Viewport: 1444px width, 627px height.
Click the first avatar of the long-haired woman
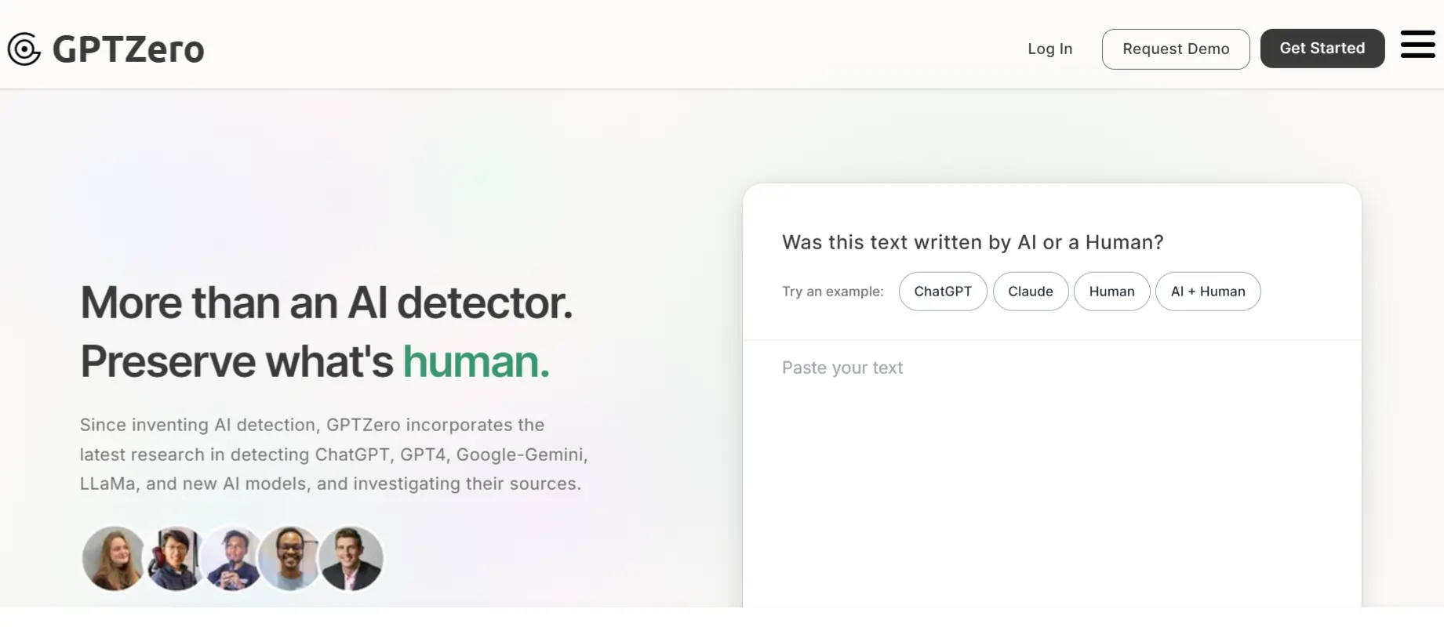click(114, 558)
